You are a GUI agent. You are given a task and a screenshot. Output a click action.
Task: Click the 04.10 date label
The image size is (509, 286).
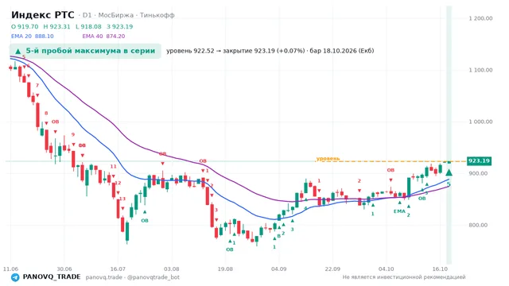[387, 269]
